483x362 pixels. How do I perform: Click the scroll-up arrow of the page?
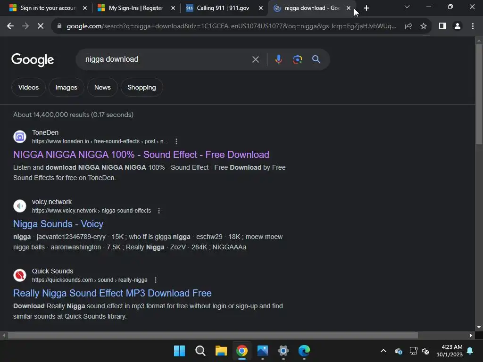(479, 41)
